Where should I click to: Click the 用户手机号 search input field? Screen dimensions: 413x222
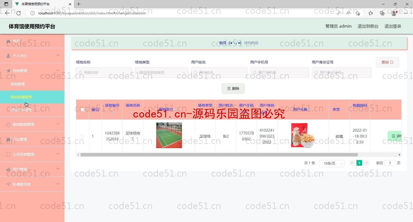tap(280, 73)
